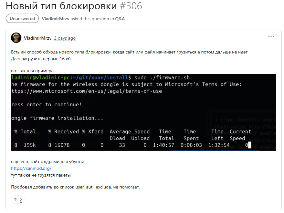Select text 'Дает загрузить первые 16 кб'
The image size is (284, 213).
coord(41,59)
